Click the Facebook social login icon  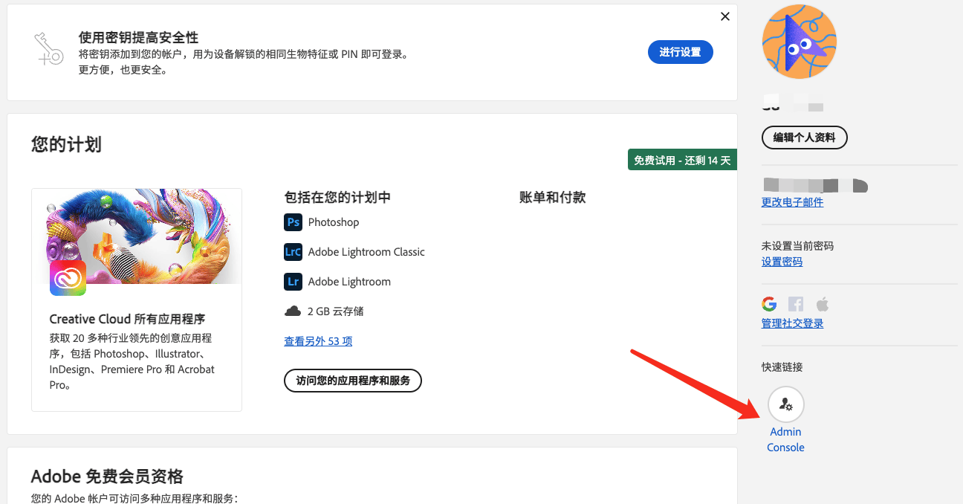(796, 304)
